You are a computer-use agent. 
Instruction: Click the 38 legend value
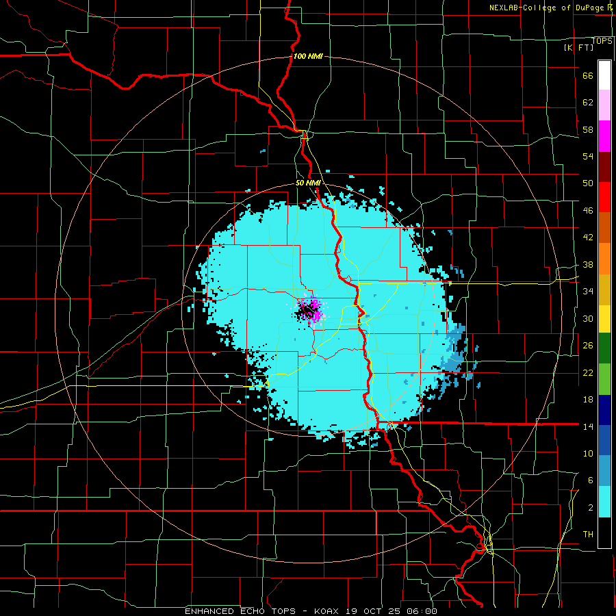[x=588, y=264]
